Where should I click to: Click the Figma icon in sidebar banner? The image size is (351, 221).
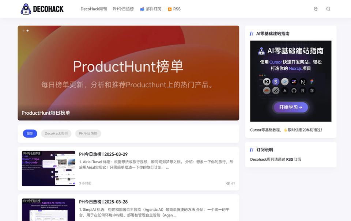click(x=312, y=81)
